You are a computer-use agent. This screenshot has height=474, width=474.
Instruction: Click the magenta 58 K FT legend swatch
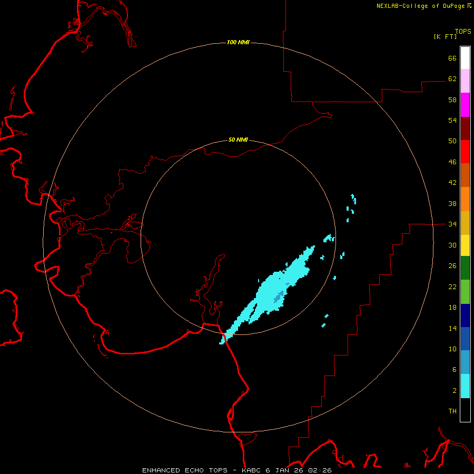click(465, 105)
